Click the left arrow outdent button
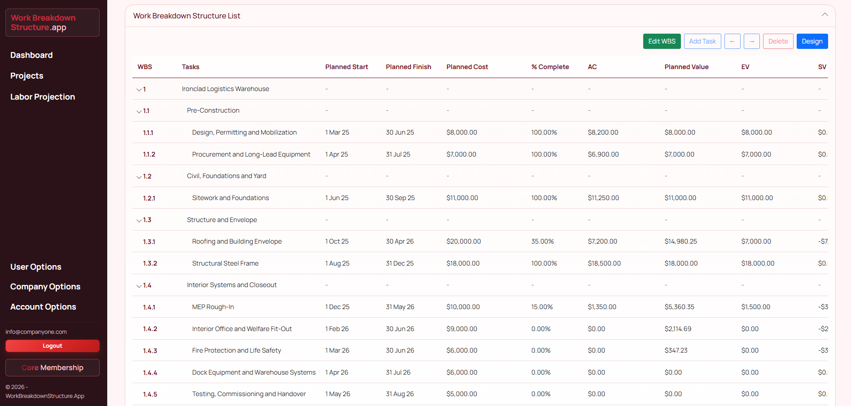Viewport: 851px width, 406px height. coord(732,41)
